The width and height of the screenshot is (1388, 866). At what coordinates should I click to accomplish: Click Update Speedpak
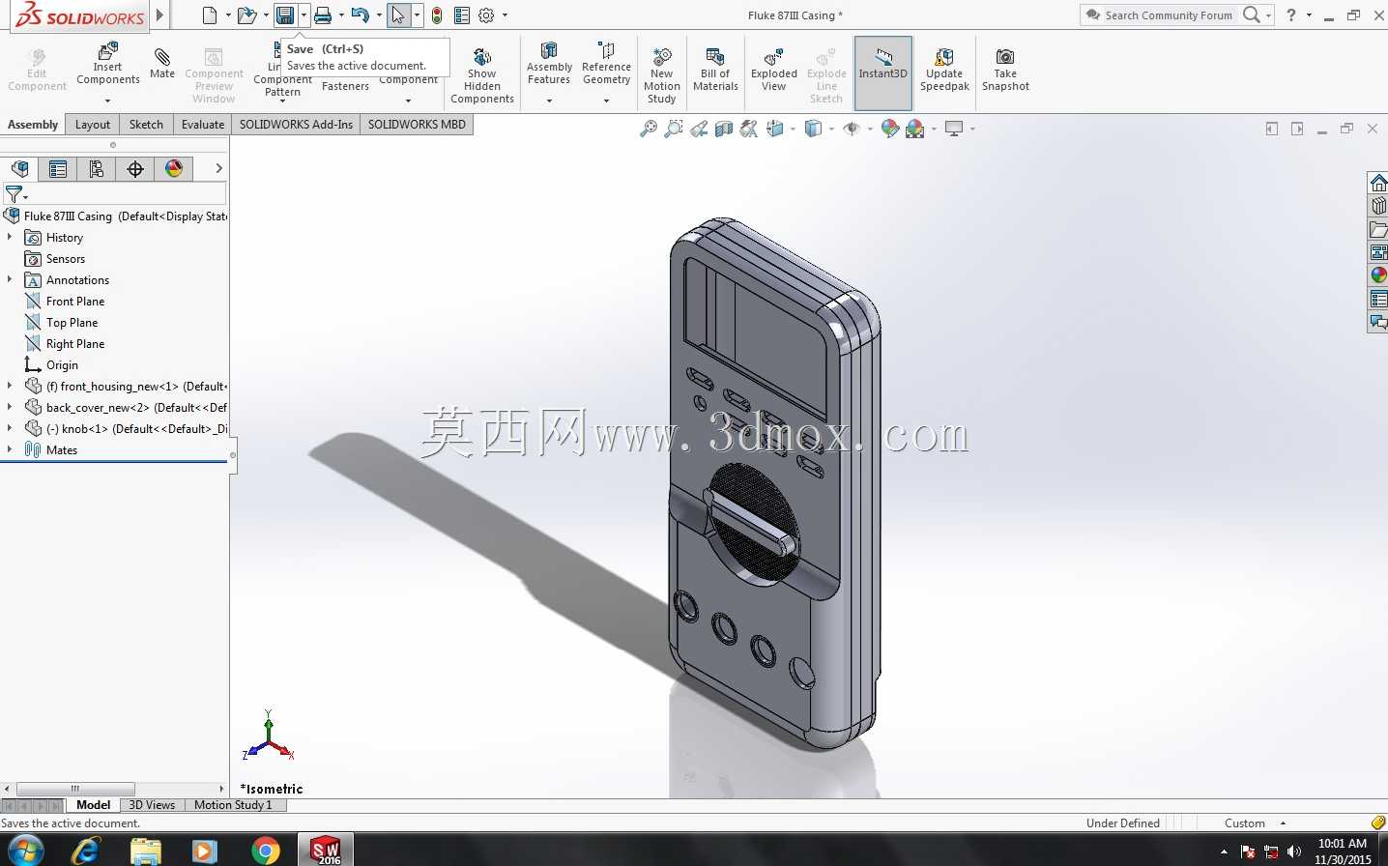pos(944,70)
